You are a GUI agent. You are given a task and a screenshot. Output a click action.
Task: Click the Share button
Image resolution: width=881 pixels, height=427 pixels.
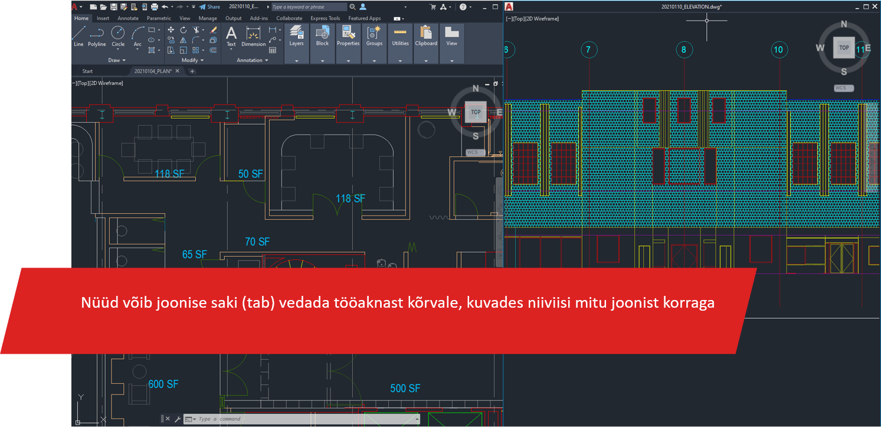pos(209,6)
